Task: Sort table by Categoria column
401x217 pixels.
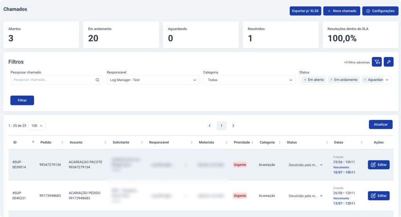Action: [x=280, y=142]
